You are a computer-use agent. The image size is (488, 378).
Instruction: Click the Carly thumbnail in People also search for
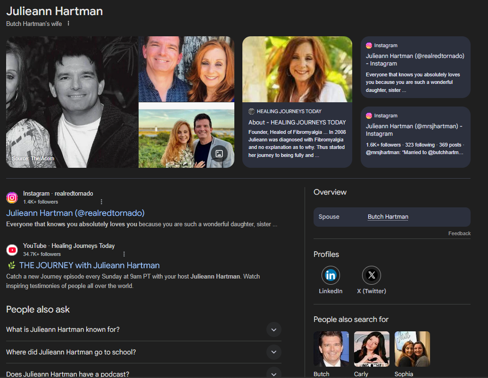coord(372,349)
